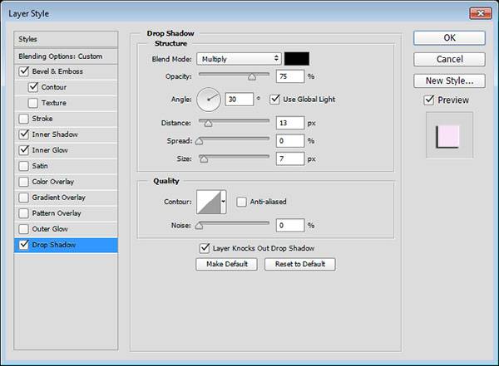Enable the Texture checkbox
This screenshot has width=499, height=366.
33,103
